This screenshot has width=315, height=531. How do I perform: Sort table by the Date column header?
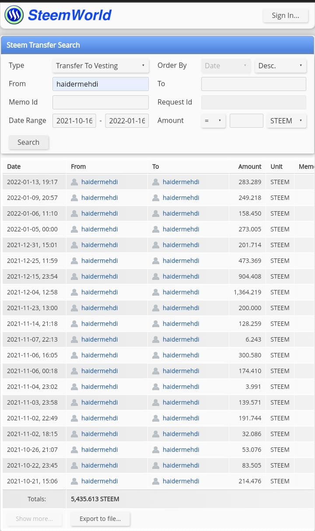(14, 167)
